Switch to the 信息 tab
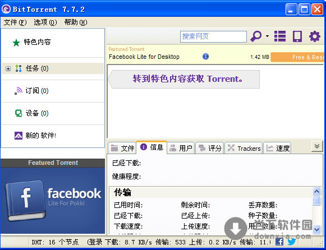Screen dimensions: 326x250 (151, 147)
